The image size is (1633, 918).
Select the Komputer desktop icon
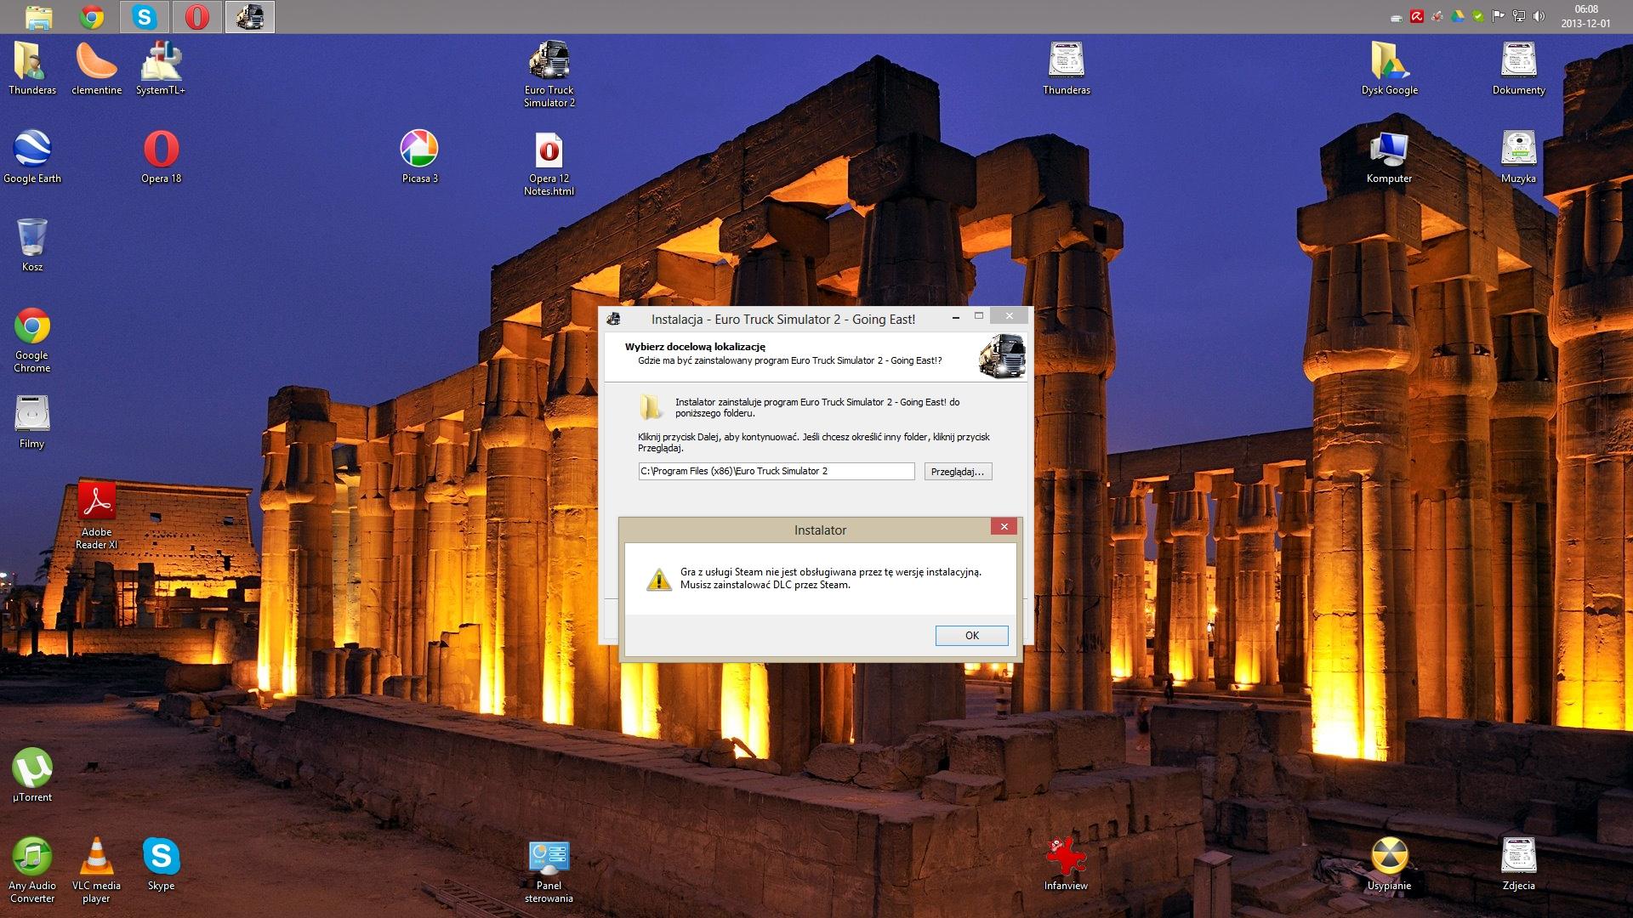[1389, 156]
